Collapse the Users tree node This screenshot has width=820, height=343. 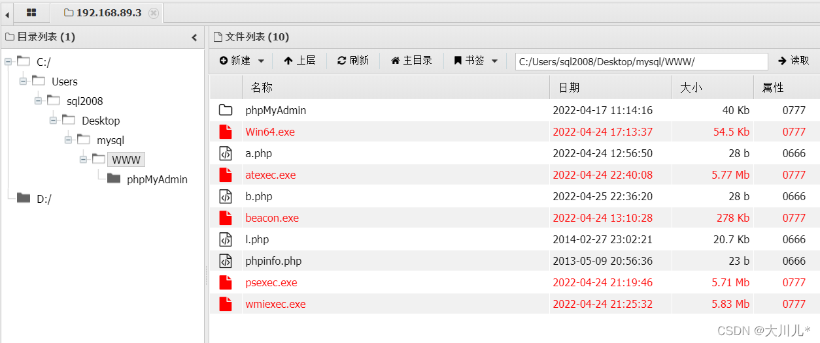(23, 81)
